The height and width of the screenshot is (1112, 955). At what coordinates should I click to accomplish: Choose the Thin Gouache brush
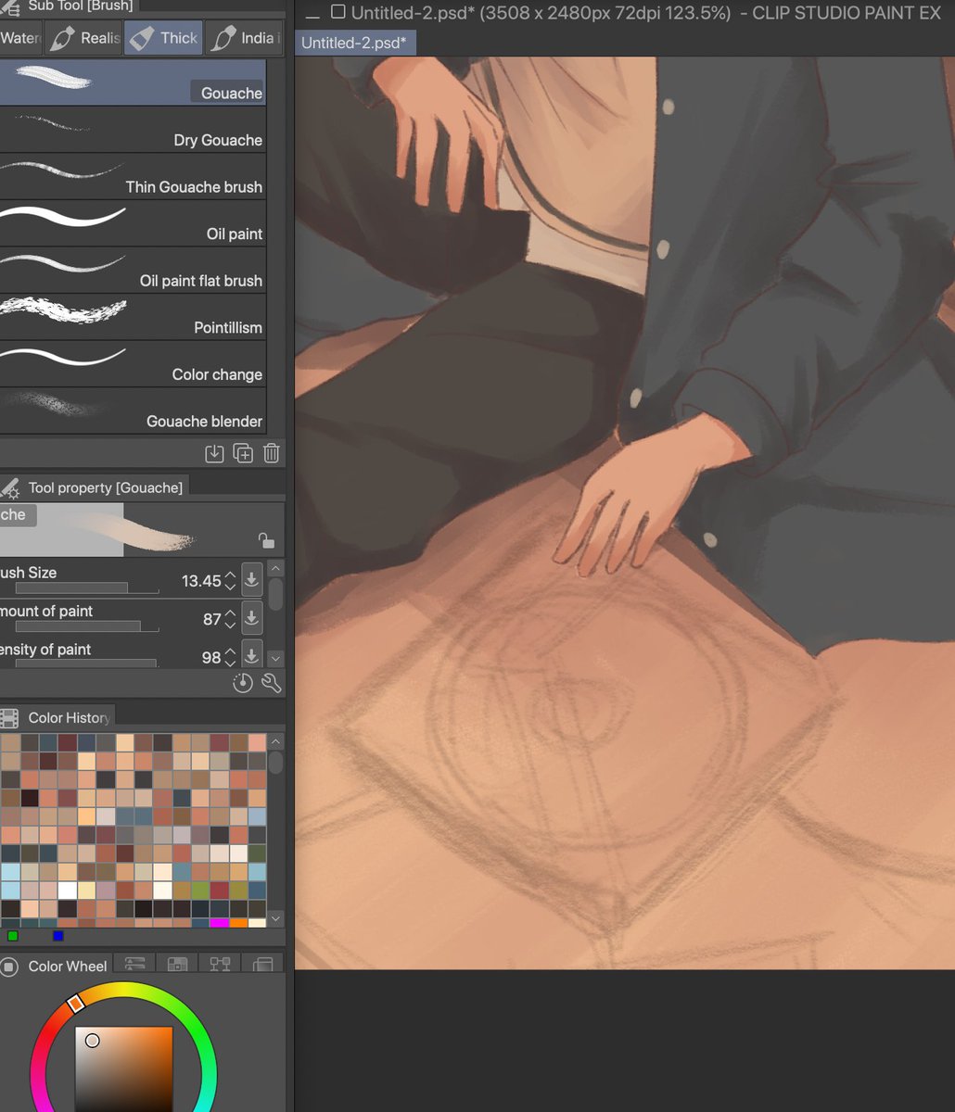coord(133,176)
